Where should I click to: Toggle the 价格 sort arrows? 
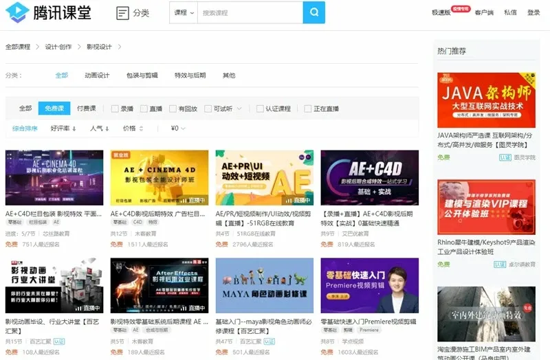point(141,128)
